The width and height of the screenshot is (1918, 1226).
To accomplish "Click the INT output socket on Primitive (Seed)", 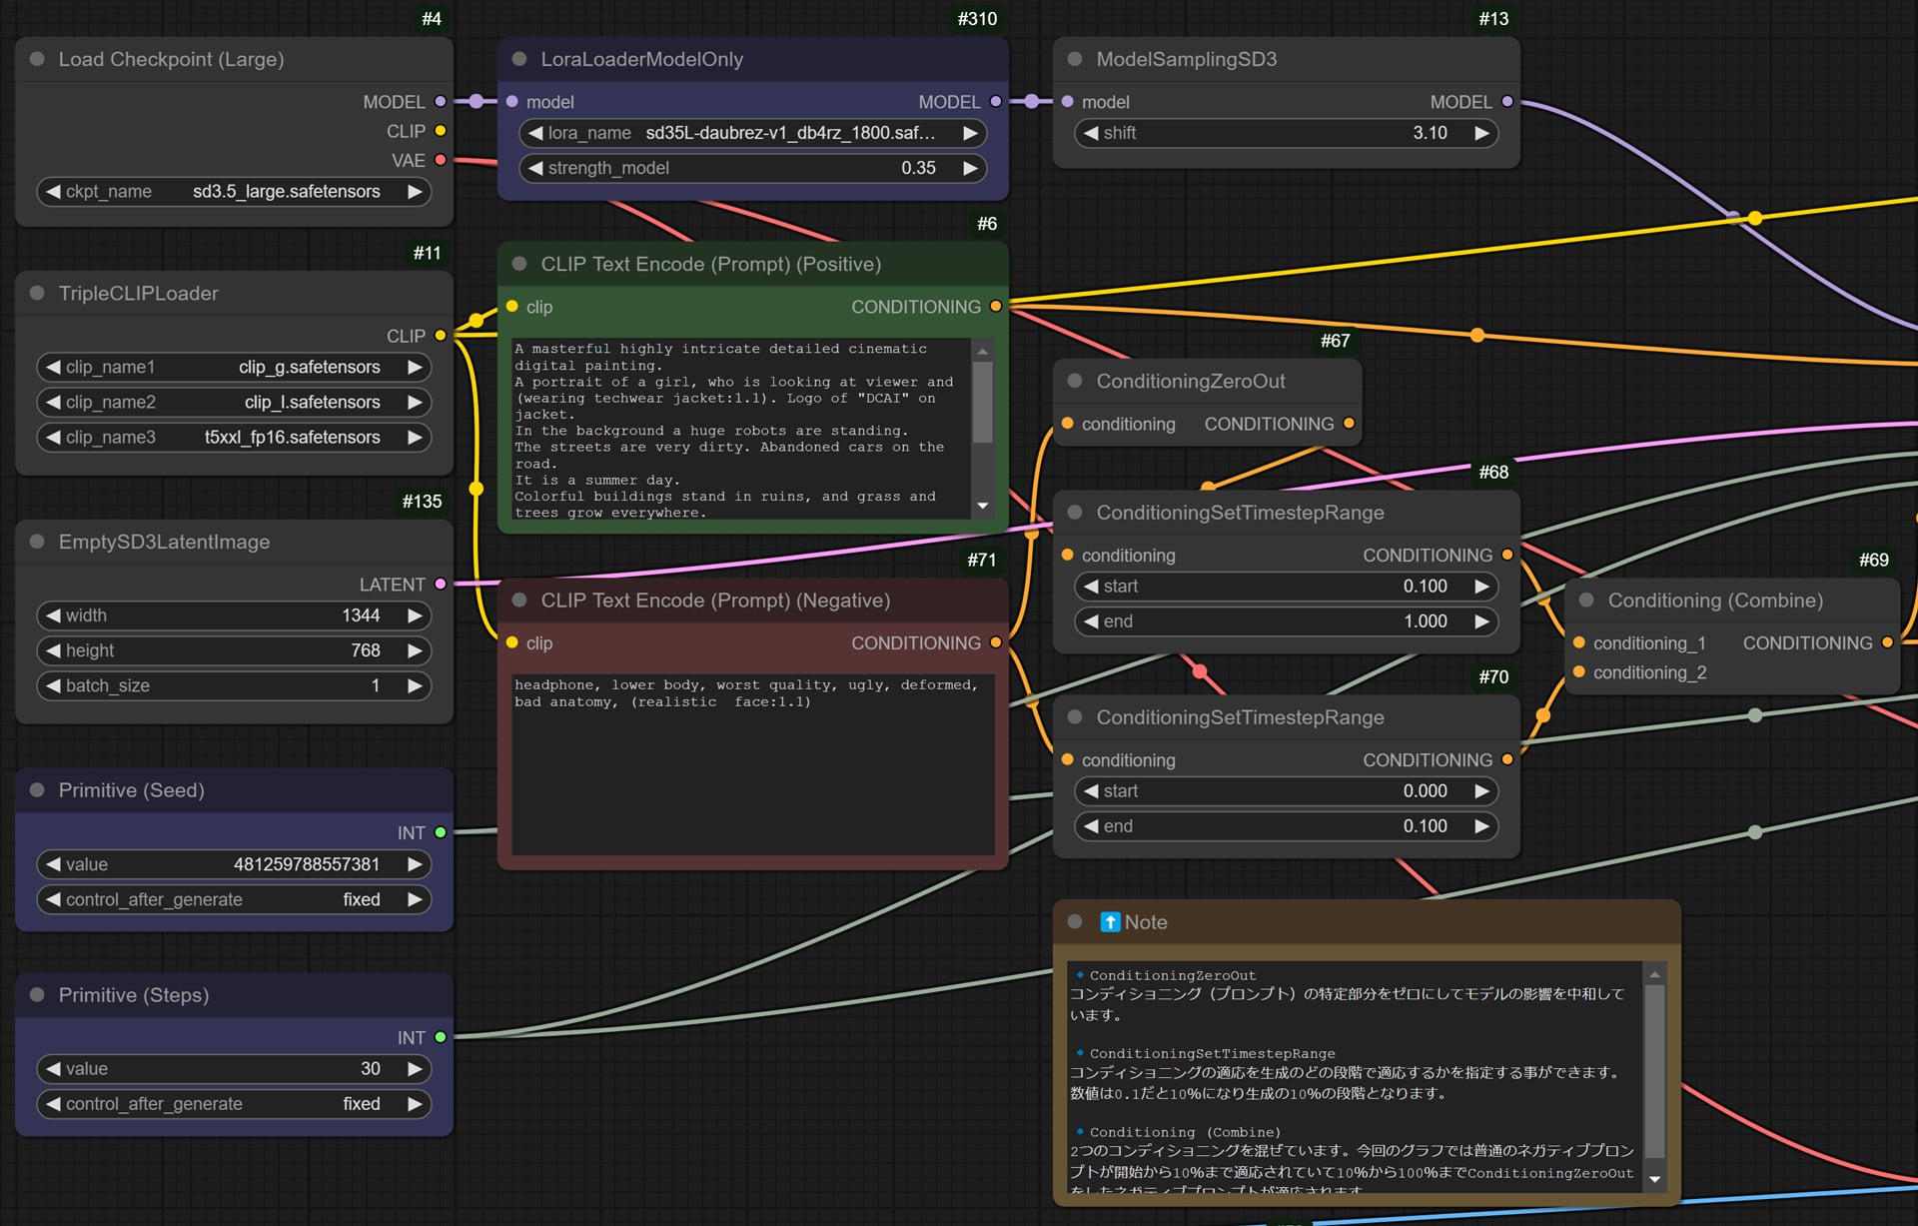I will 441,832.
